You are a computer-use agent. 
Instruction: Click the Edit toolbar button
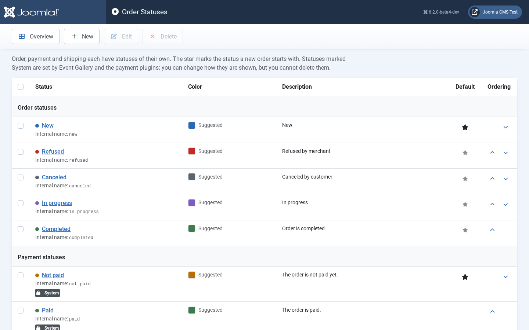click(x=121, y=36)
